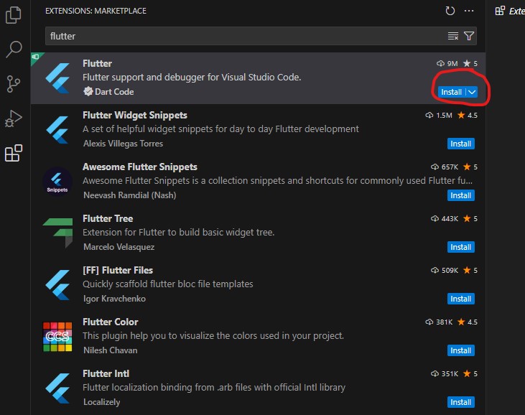Click the Dart Code publisher name
The image size is (525, 415).
pos(114,92)
